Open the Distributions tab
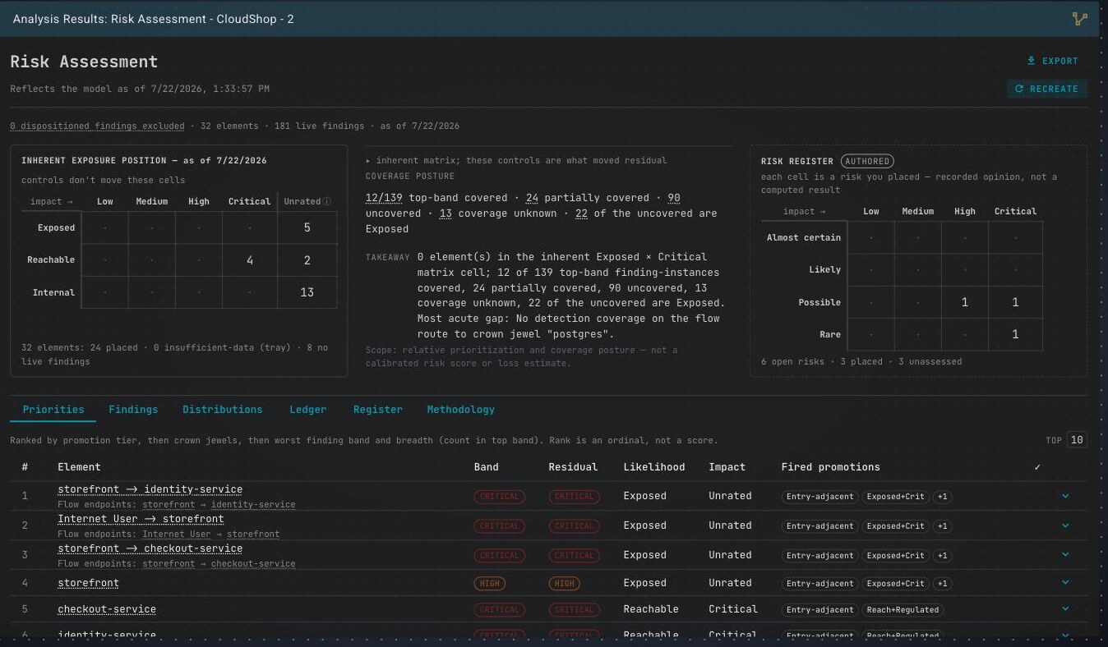1108x647 pixels. (223, 409)
